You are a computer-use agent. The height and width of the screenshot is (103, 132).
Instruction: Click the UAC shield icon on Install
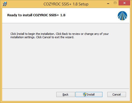(x=85, y=94)
